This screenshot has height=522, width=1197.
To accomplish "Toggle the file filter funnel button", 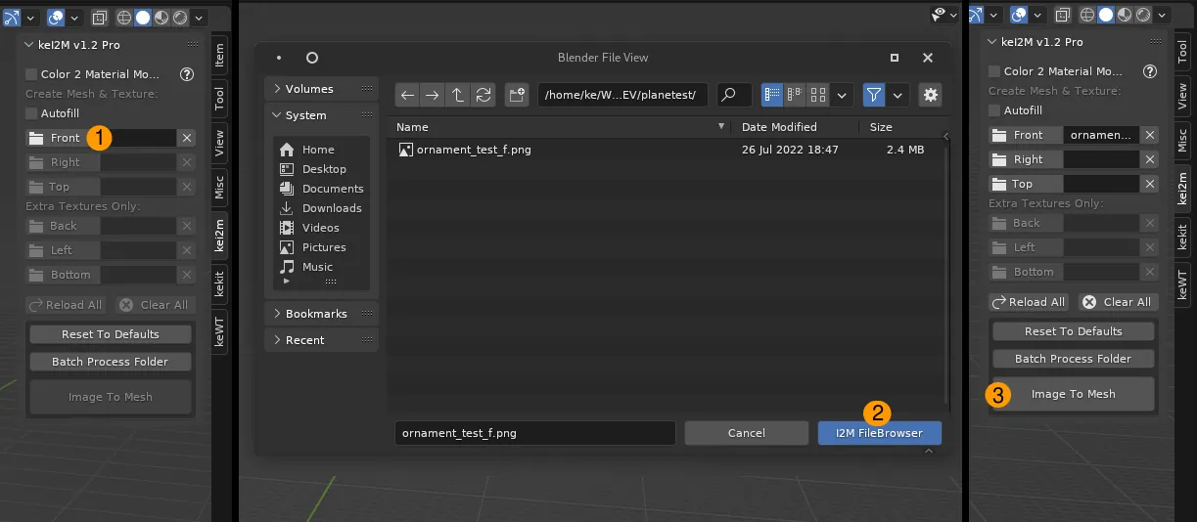I will tap(874, 95).
